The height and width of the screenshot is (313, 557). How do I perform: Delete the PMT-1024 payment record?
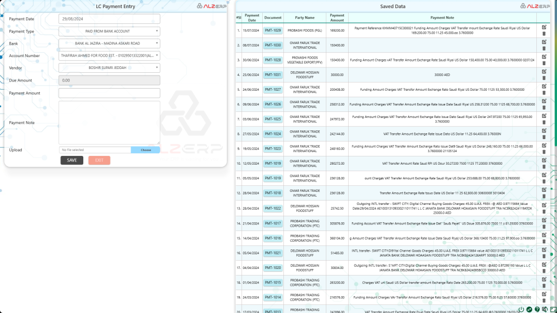544,137
